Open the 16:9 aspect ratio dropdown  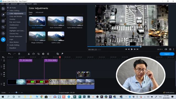160,49
